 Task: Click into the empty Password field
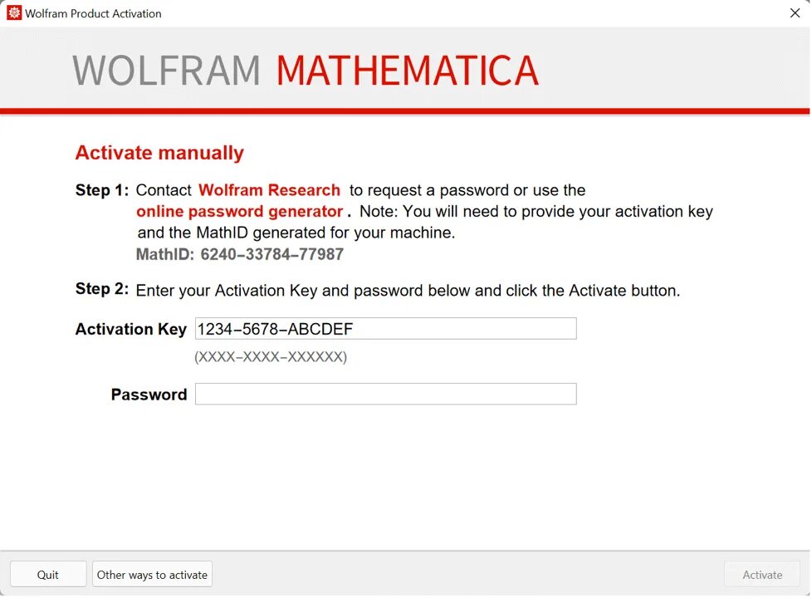[386, 394]
